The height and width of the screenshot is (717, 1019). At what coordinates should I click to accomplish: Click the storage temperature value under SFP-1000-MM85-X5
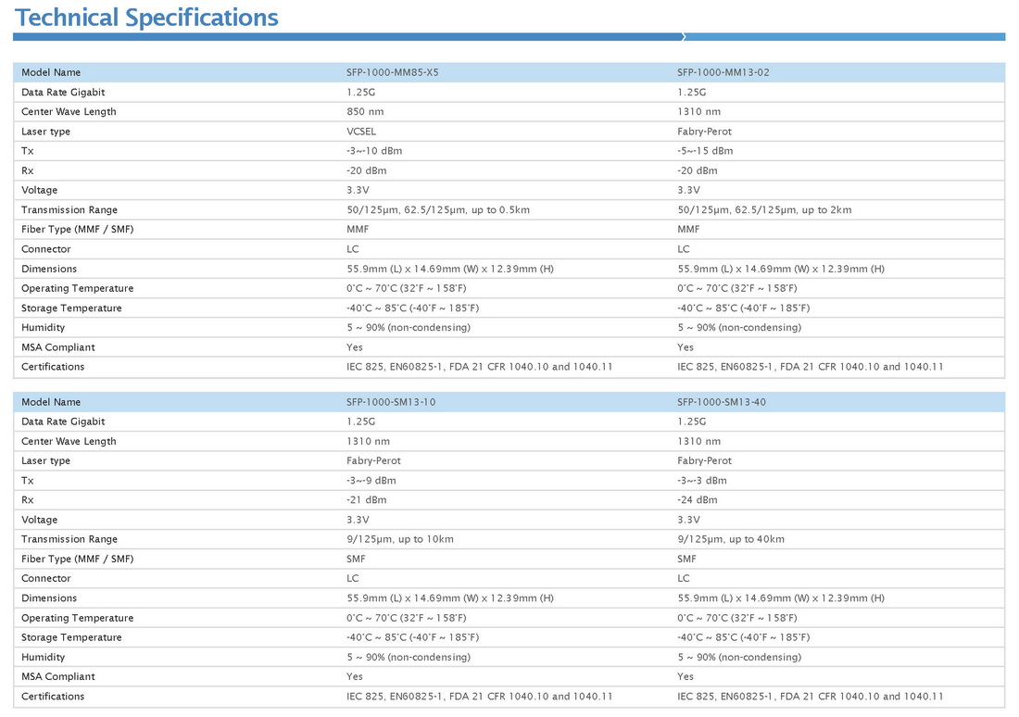coord(412,308)
